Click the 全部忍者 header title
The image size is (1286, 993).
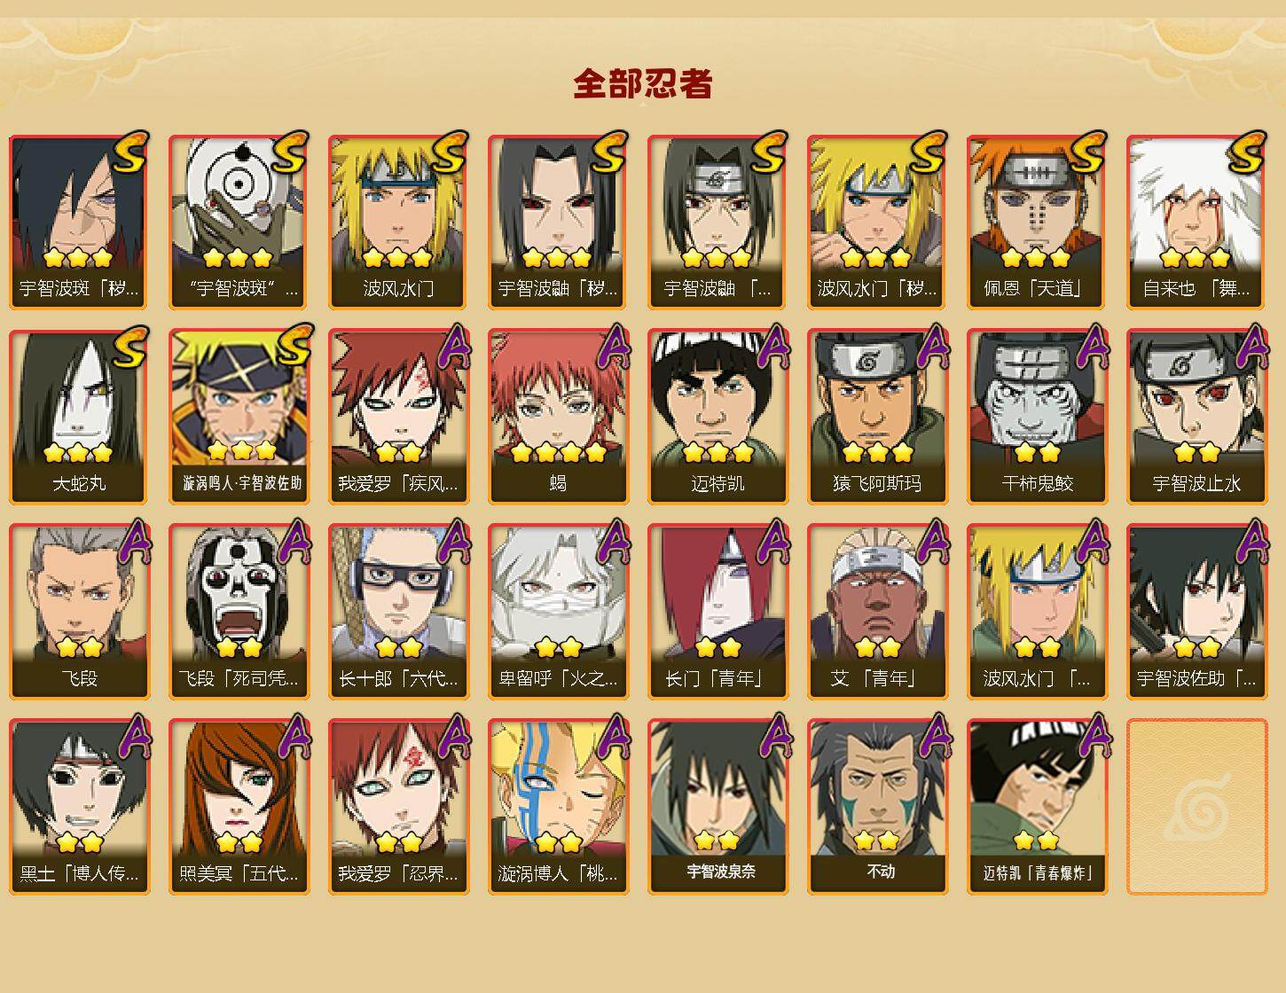(x=643, y=84)
